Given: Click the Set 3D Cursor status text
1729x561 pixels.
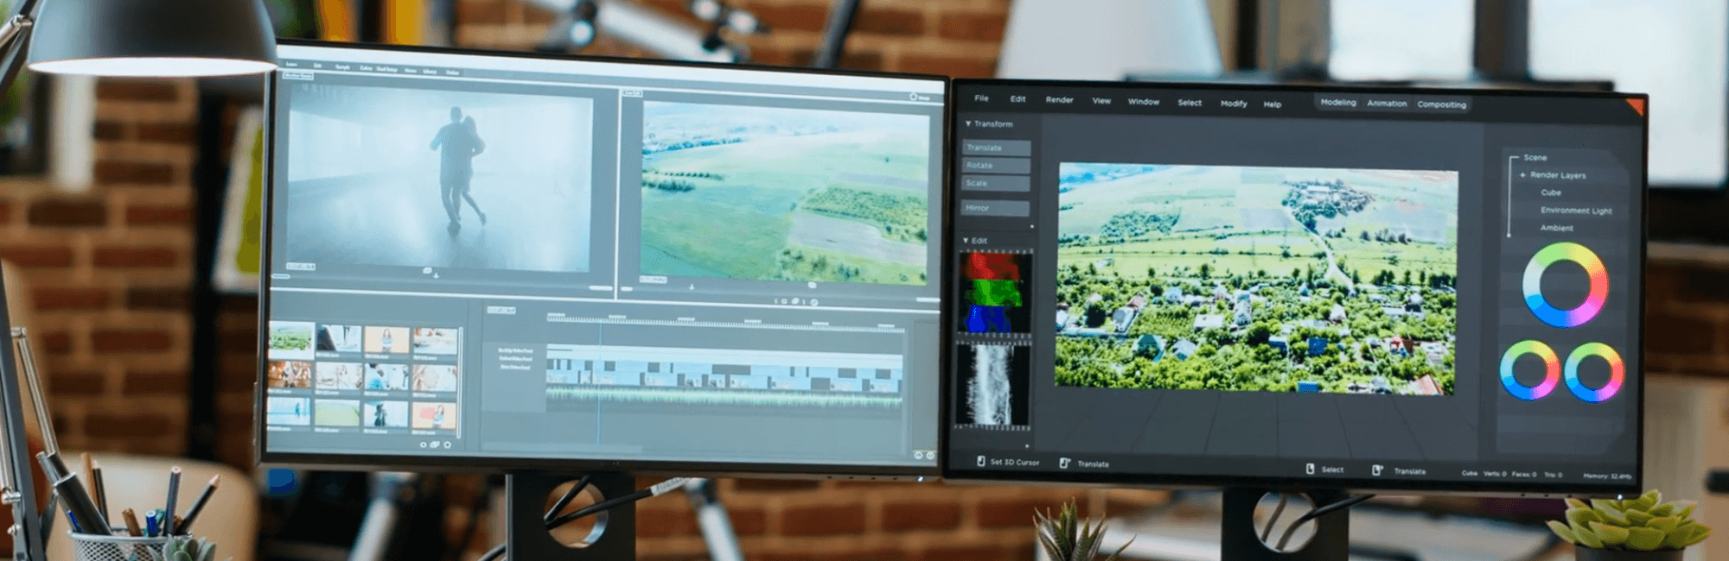Looking at the screenshot, I should point(1014,463).
